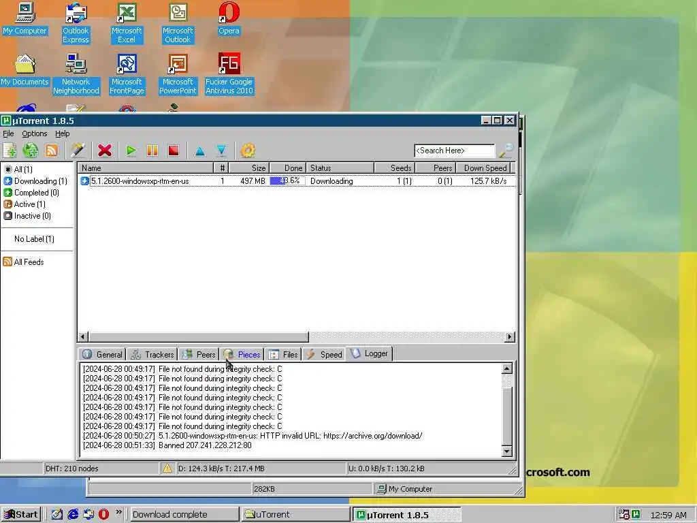Select Completed (0) category
Image resolution: width=697 pixels, height=523 pixels.
point(31,193)
